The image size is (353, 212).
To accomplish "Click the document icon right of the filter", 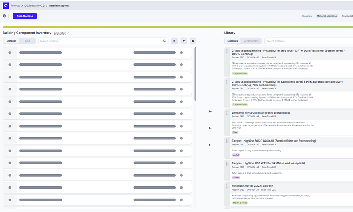I will point(193,41).
